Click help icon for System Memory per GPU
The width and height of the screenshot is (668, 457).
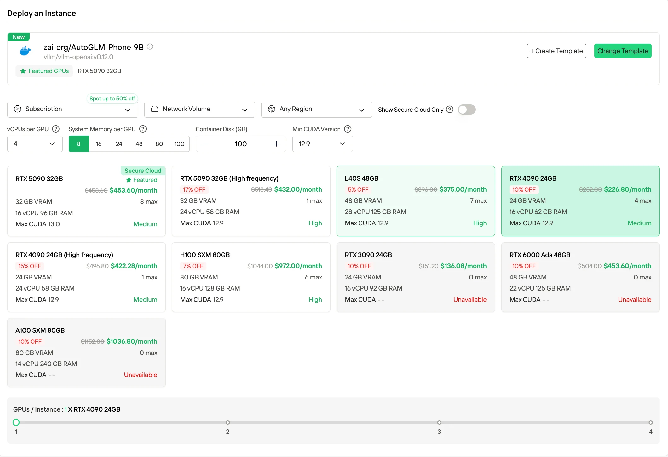(x=143, y=129)
